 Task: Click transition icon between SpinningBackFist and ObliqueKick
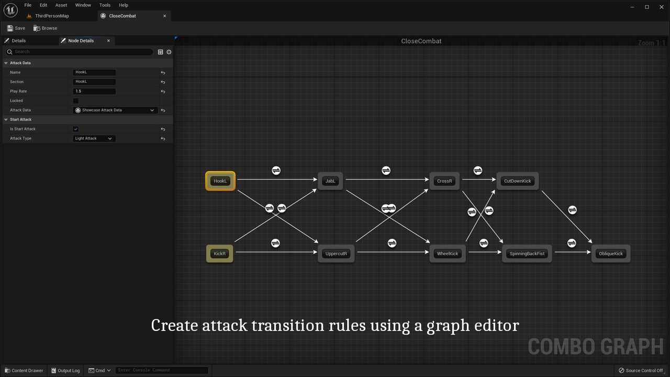click(572, 243)
